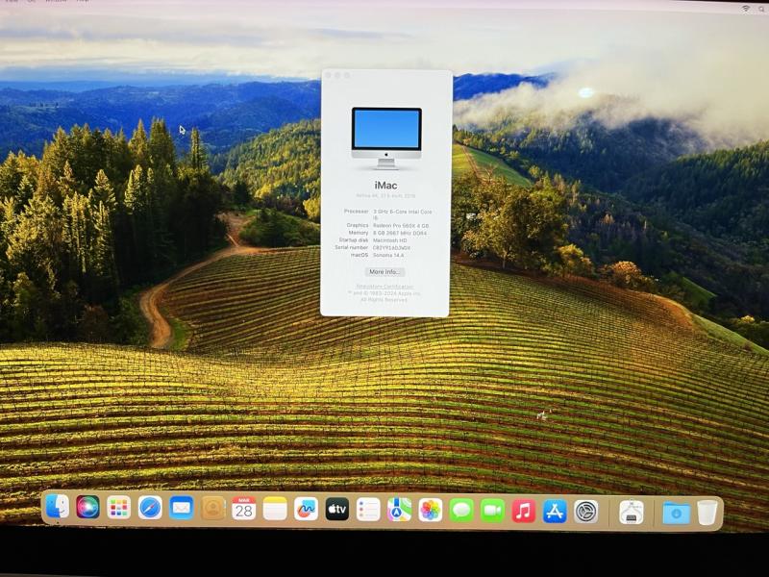The width and height of the screenshot is (769, 577).
Task: Select the "iMac" title text
Action: coord(386,186)
